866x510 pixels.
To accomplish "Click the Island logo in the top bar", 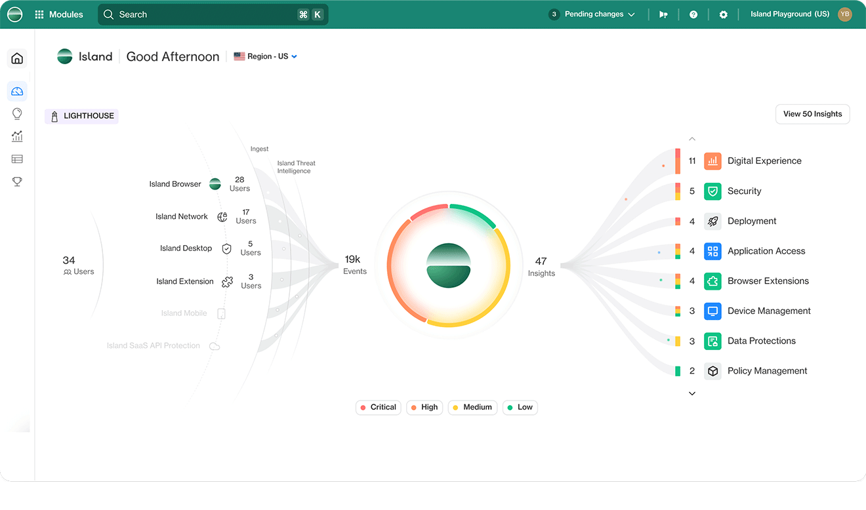I will pos(14,14).
